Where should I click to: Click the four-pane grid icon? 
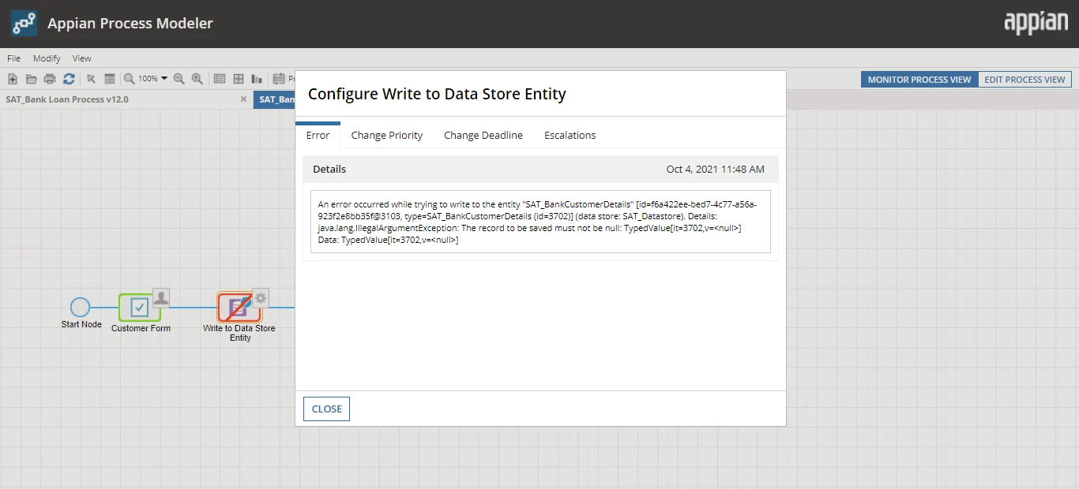click(238, 79)
